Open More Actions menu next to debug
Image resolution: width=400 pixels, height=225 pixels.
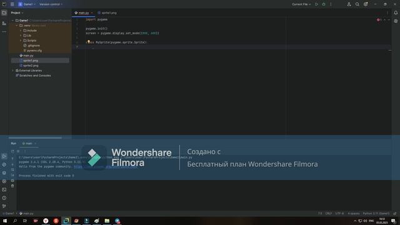[x=331, y=4]
